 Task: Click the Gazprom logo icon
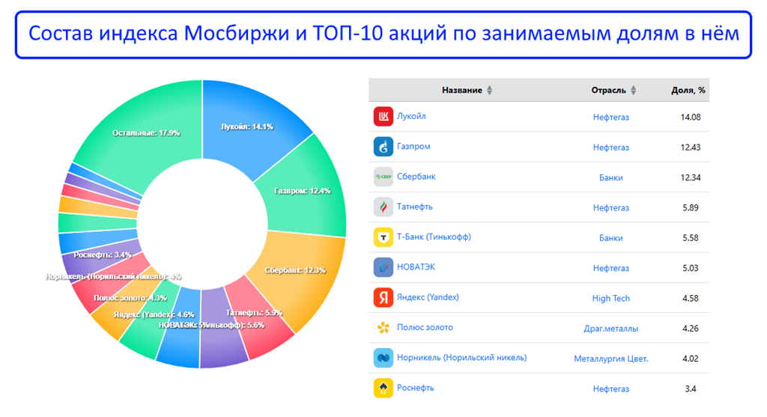[383, 147]
